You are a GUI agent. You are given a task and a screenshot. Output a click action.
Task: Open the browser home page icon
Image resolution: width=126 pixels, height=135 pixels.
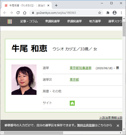pyautogui.click(x=25, y=13)
